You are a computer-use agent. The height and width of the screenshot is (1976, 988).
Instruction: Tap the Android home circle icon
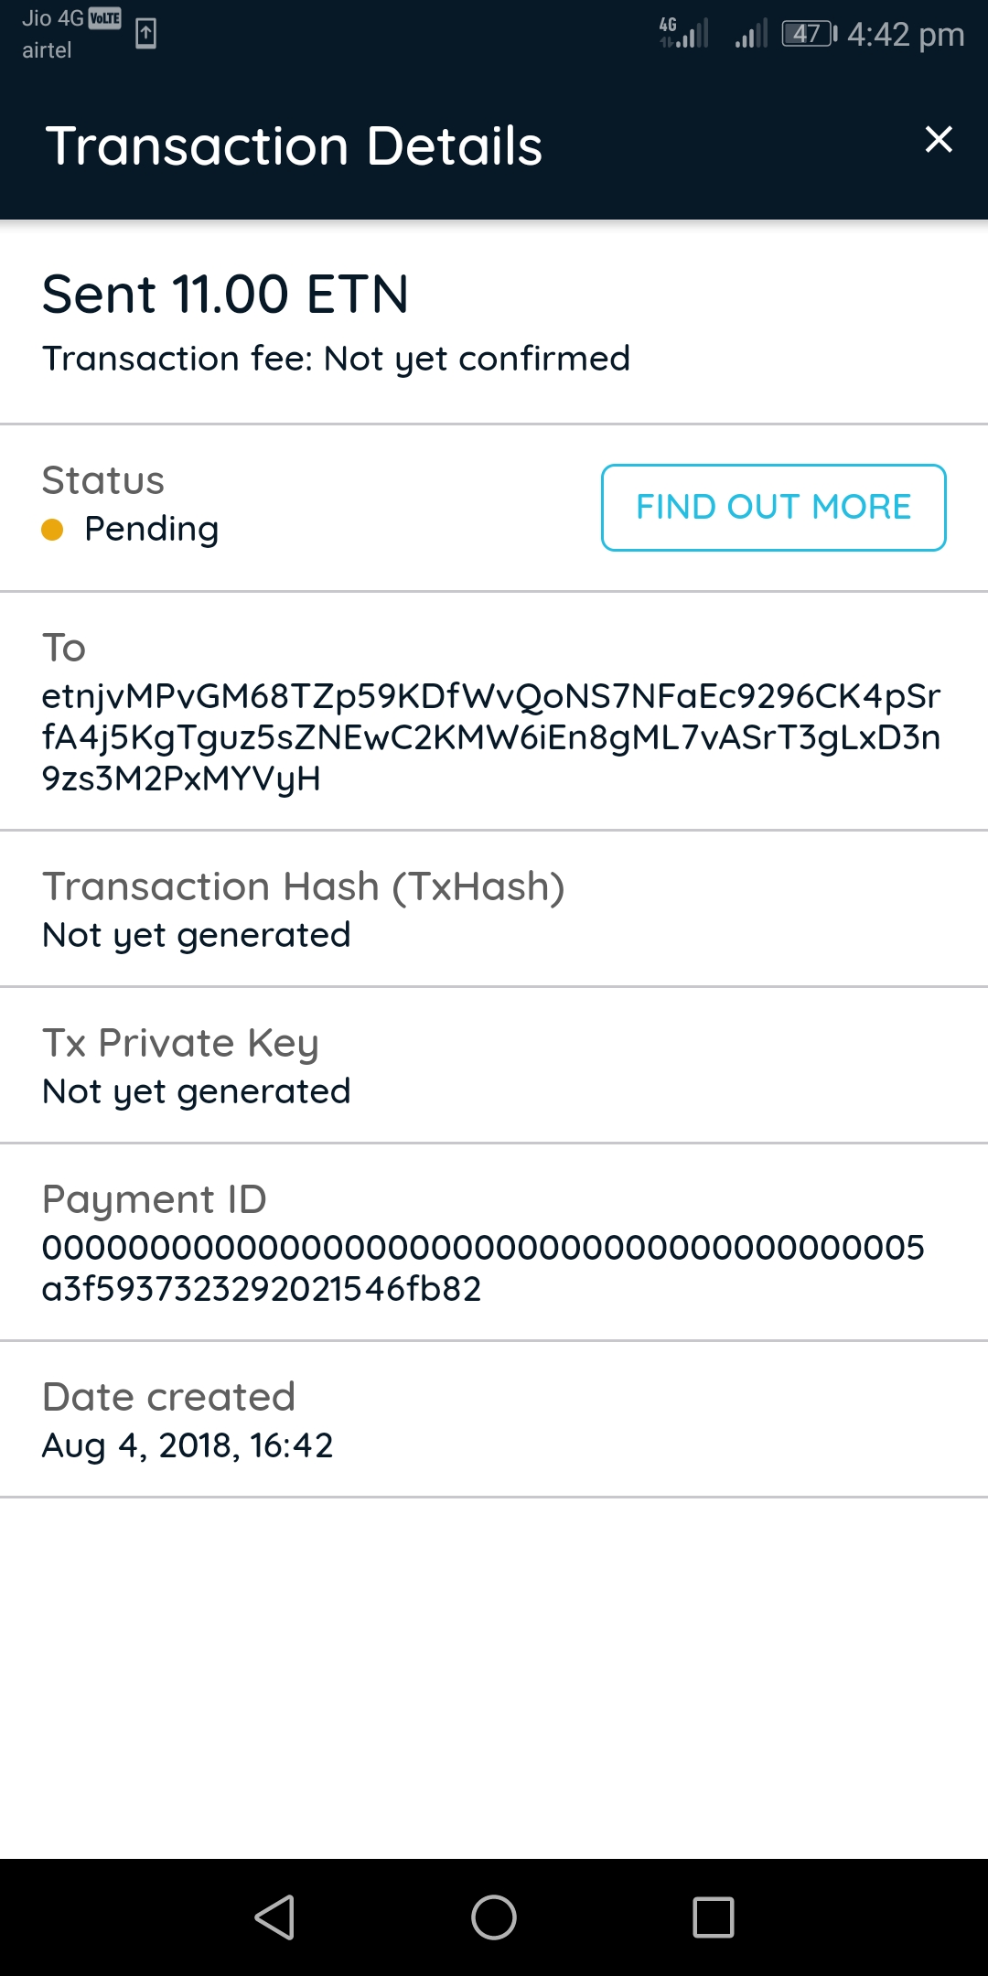(494, 1917)
